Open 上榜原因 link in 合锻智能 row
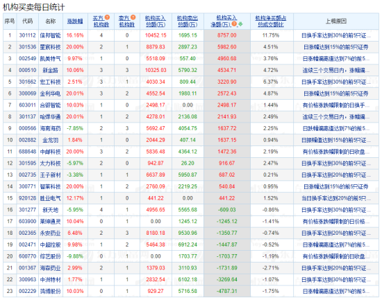 (336, 105)
